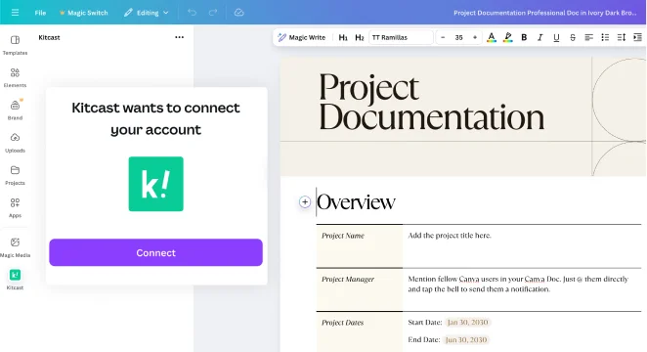This screenshot has width=647, height=352.
Task: Redo the last action
Action: coord(212,13)
